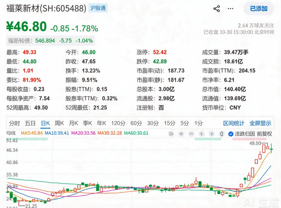Click 全屏显示 to view fullscreen
The height and width of the screenshot is (208, 281).
click(260, 123)
